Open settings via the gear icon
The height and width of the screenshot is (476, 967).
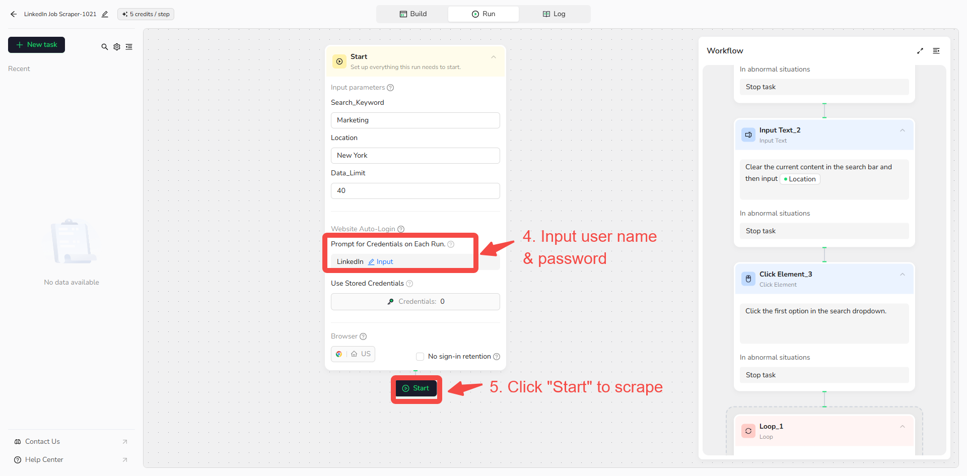(117, 47)
